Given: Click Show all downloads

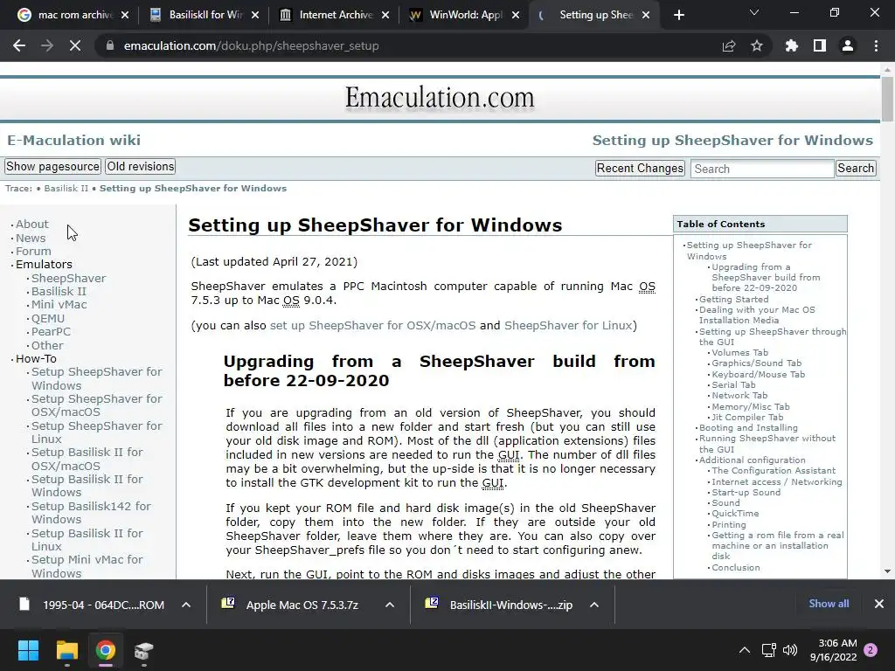Looking at the screenshot, I should click(829, 604).
